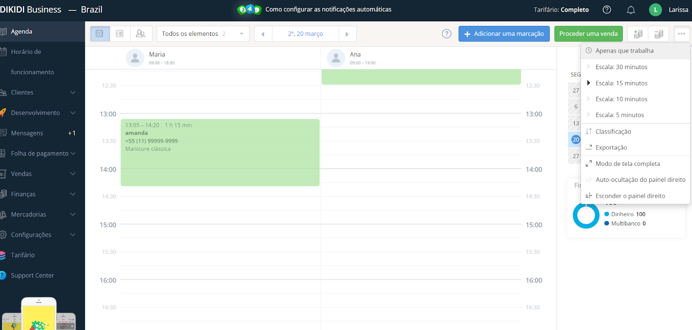Click Proceder uma venda button

(588, 34)
